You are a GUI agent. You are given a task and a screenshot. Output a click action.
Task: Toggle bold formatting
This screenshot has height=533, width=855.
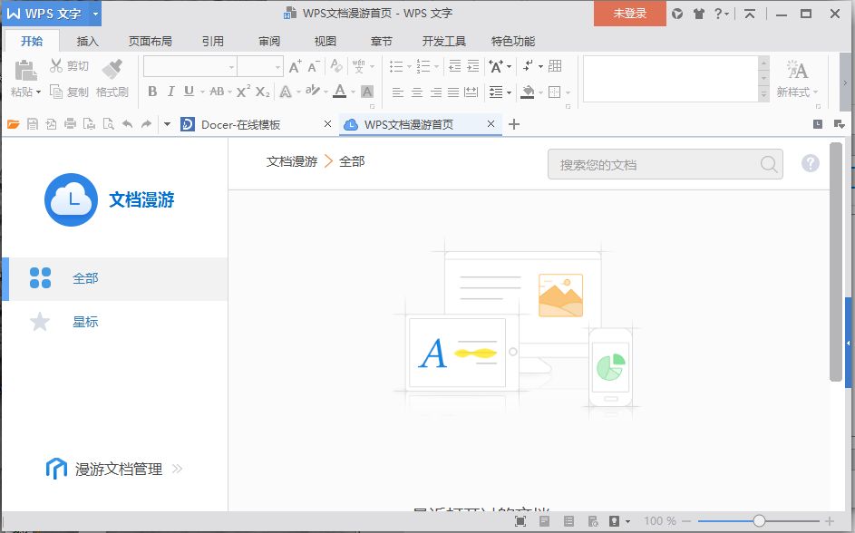pos(153,91)
